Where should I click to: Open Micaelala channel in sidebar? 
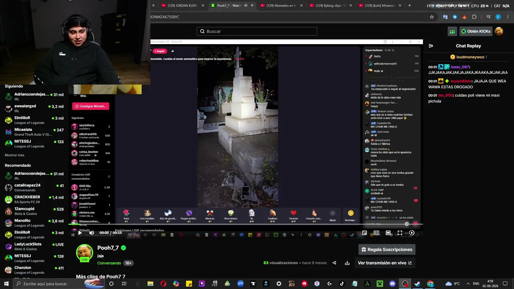34,132
